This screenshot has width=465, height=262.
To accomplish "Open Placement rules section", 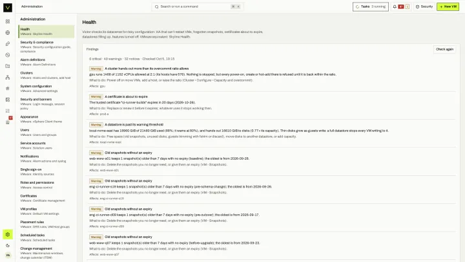I will 46,224.
